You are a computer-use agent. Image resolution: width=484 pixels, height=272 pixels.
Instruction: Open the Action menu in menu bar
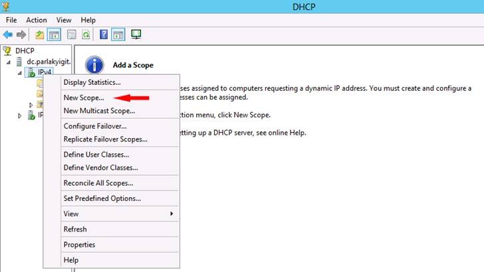point(37,21)
